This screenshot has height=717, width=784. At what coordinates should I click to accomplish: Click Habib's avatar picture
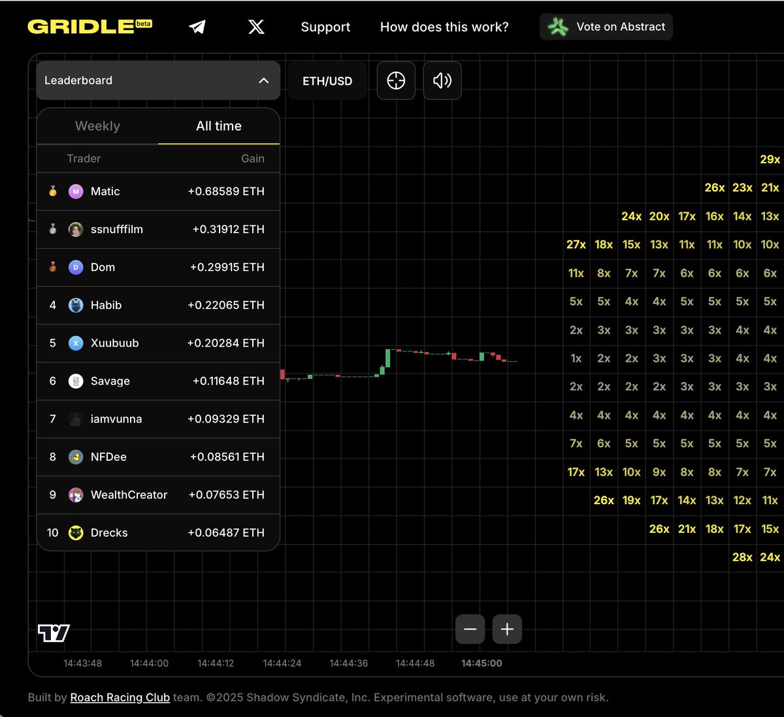(x=76, y=305)
